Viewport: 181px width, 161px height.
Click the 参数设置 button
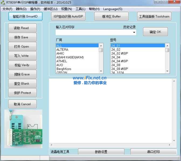click(x=101, y=152)
